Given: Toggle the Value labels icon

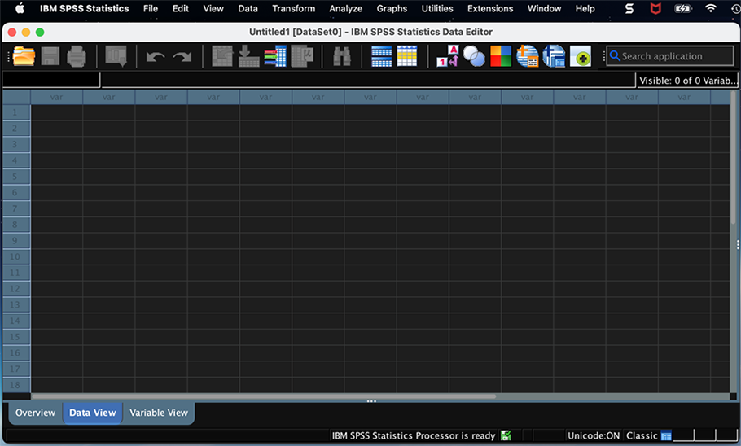Looking at the screenshot, I should pos(448,56).
